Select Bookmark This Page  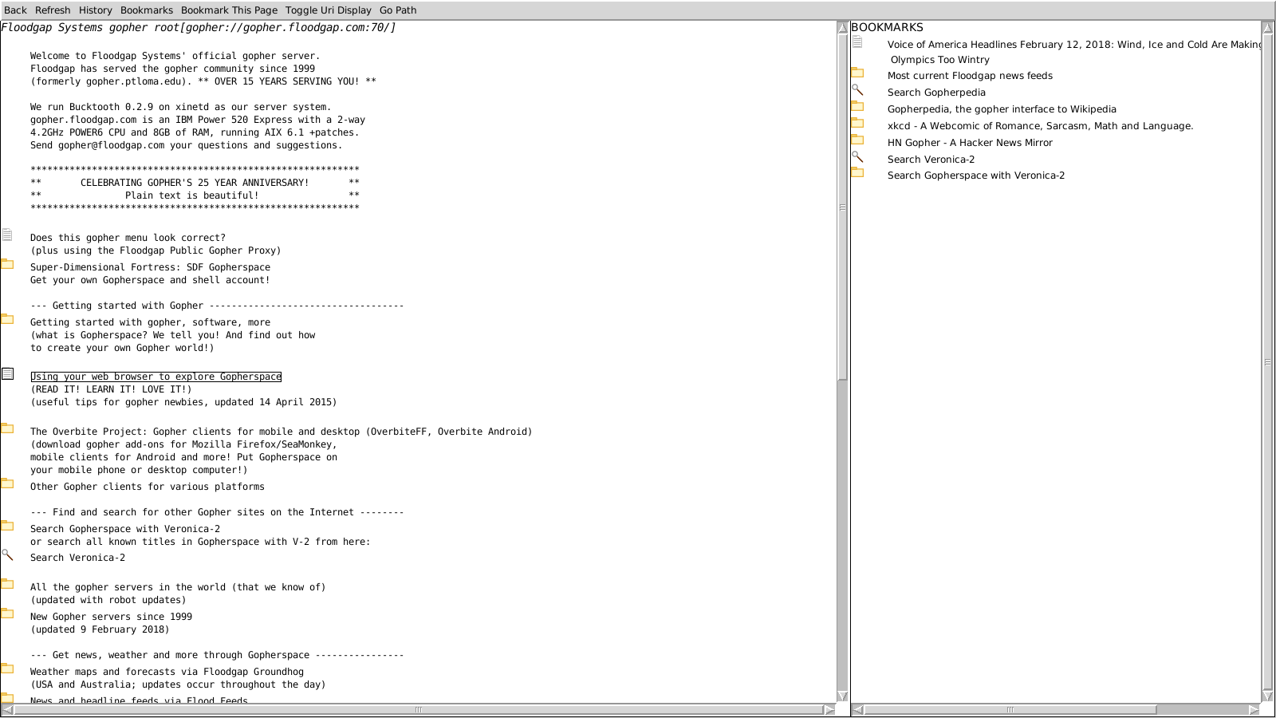[229, 10]
